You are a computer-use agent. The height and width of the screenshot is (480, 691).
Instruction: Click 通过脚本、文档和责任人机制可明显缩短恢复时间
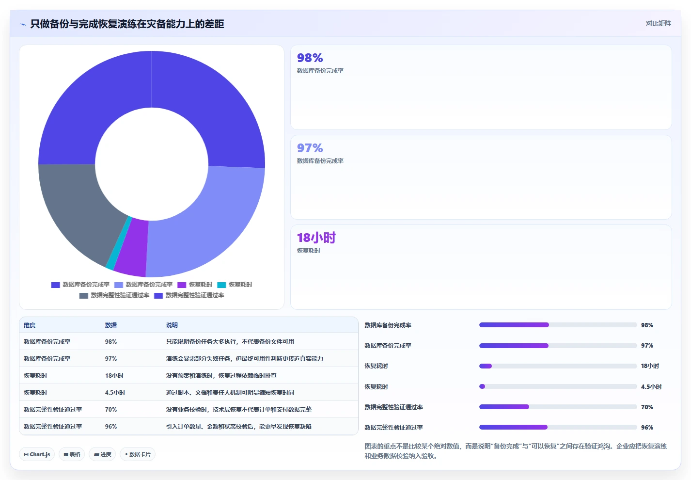pos(230,393)
